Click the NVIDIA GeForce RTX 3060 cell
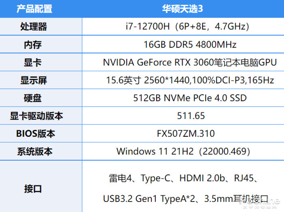284x212 pixels. (189, 63)
